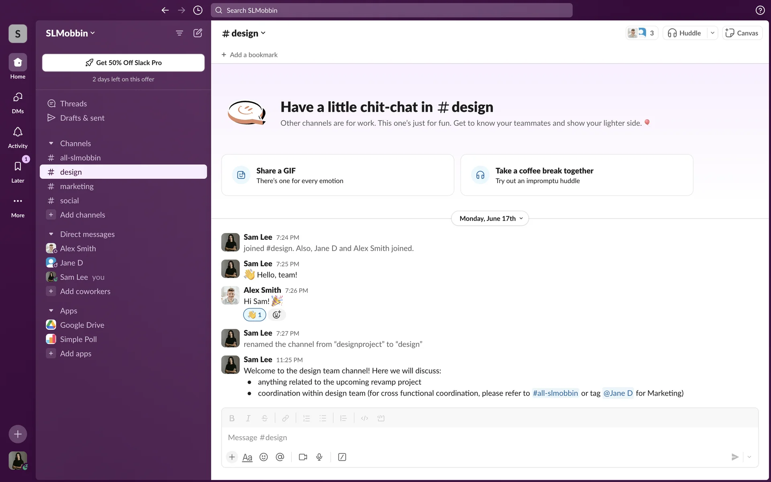Open the Huddle options dropdown arrow
Screen dimensions: 771x482
click(712, 33)
